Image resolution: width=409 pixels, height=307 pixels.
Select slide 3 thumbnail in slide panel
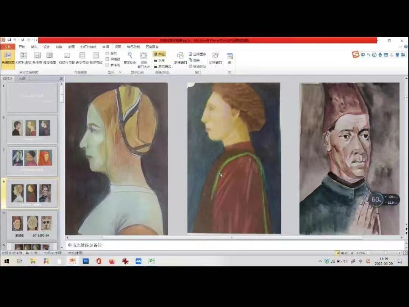(x=32, y=161)
